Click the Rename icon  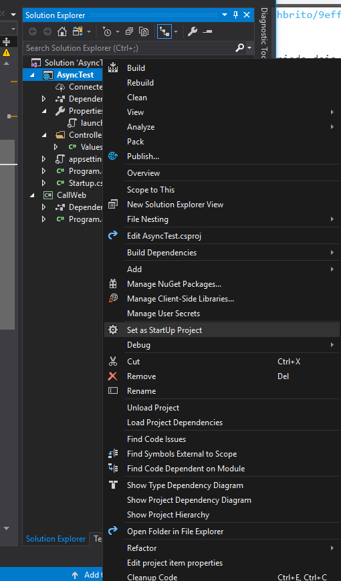coord(113,390)
